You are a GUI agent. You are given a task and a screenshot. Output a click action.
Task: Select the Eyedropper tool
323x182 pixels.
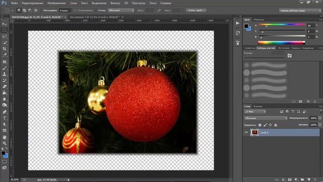[x=5, y=55]
